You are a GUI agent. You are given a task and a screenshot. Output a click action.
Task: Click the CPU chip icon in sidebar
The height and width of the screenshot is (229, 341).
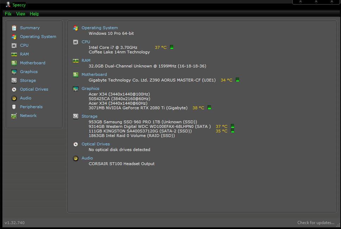tap(14, 45)
